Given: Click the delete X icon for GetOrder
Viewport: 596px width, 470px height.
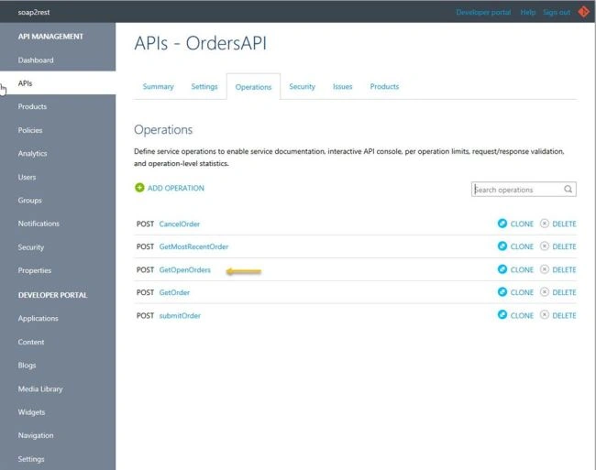Looking at the screenshot, I should pyautogui.click(x=545, y=292).
